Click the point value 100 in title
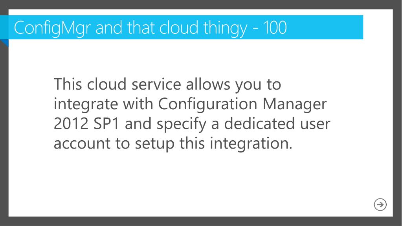Screen dimensions: 402x226 [x=275, y=28]
